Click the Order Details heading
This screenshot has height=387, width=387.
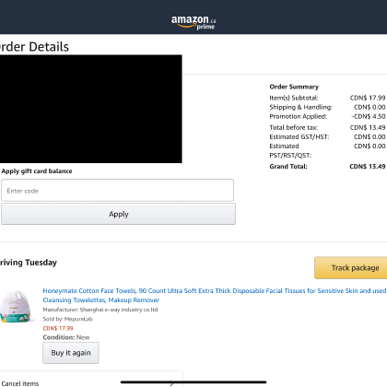point(34,47)
